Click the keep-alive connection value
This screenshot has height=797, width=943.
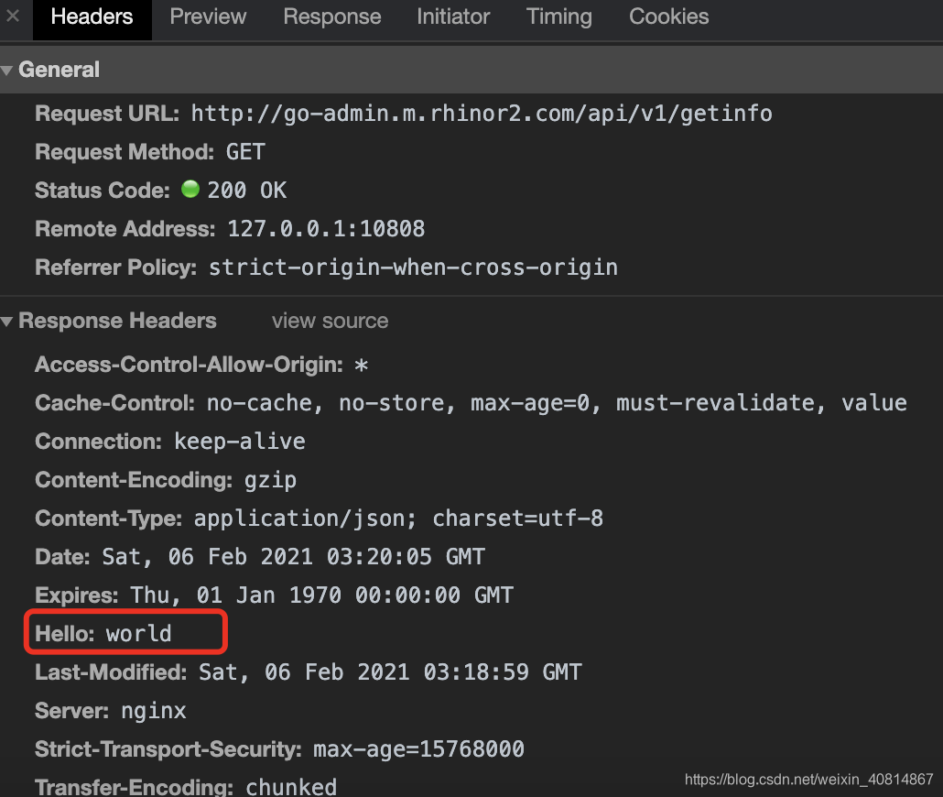(240, 442)
